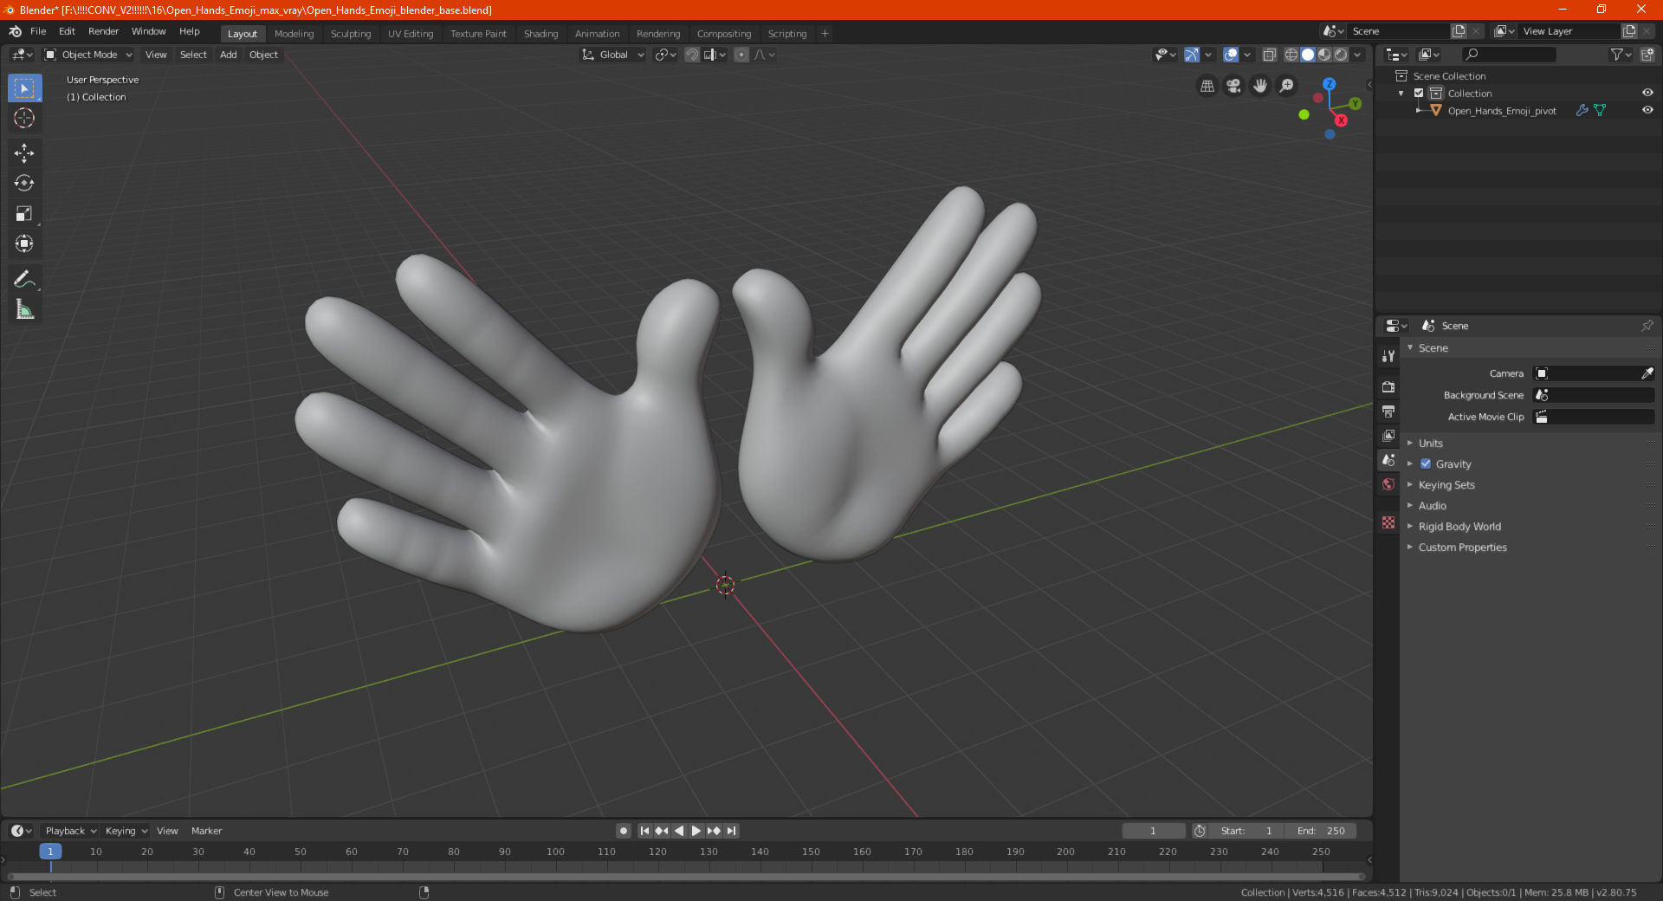Jump to next keyframe
Screen dimensions: 1663x901
tap(714, 831)
